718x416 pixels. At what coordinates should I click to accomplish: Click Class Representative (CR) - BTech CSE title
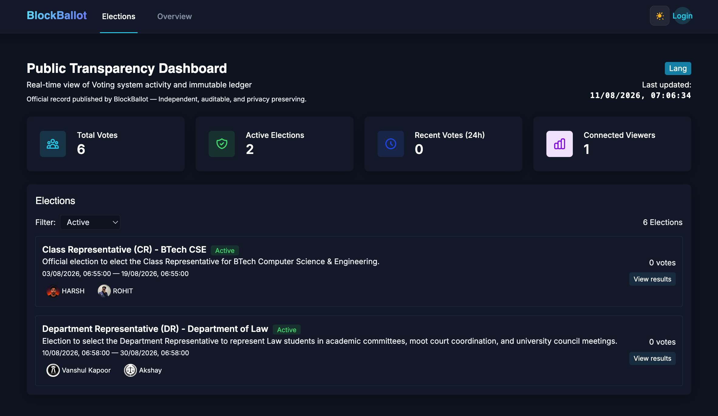(x=124, y=250)
